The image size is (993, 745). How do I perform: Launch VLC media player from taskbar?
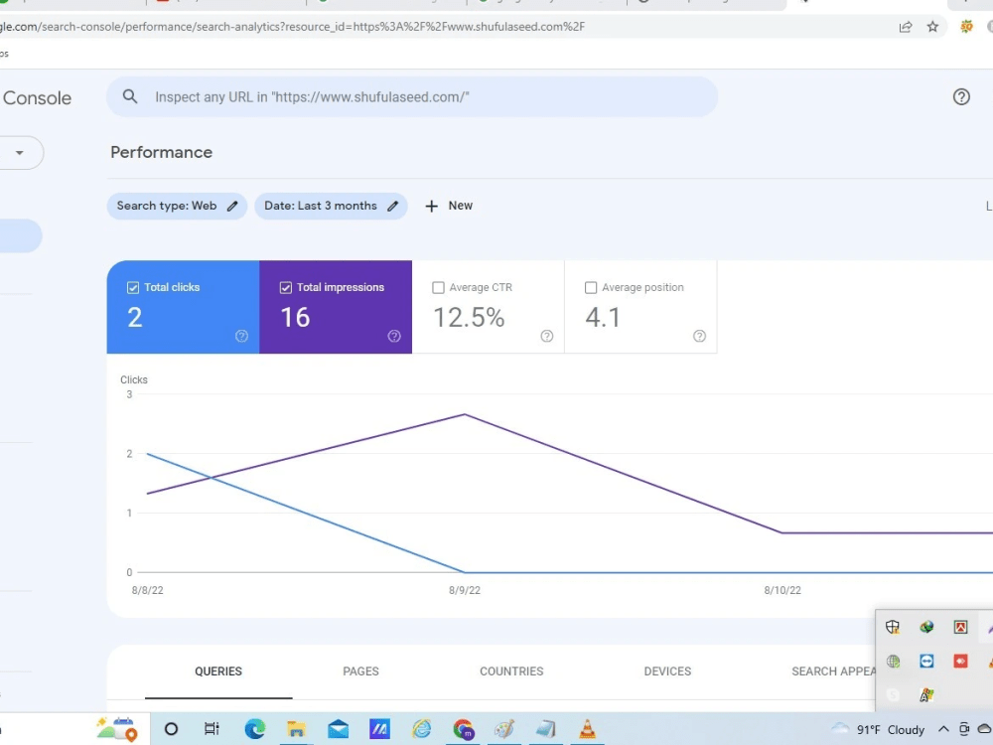[587, 729]
